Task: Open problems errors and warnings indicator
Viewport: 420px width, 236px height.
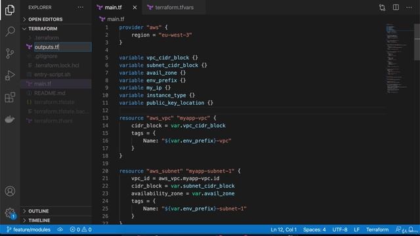Action: coord(81,229)
